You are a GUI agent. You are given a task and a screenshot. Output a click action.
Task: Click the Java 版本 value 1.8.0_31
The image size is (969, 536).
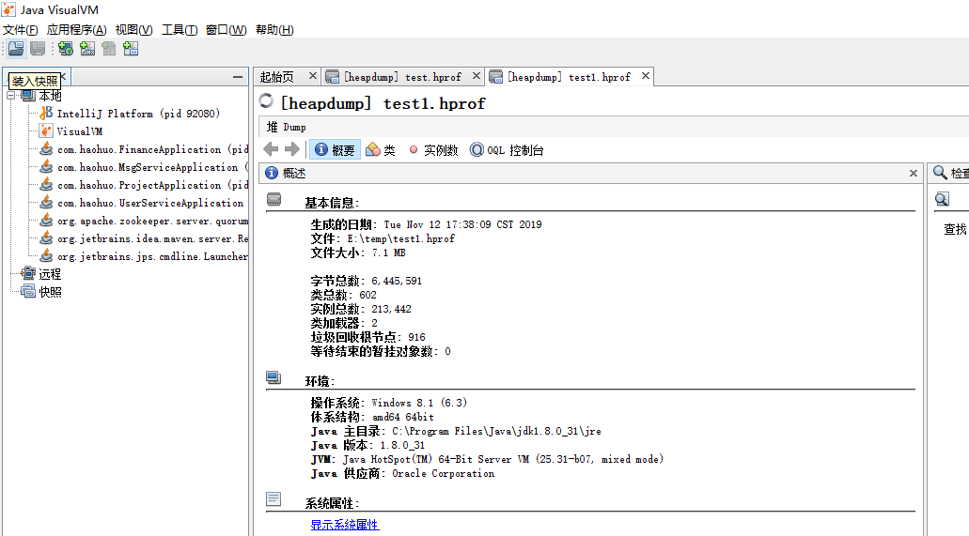402,446
